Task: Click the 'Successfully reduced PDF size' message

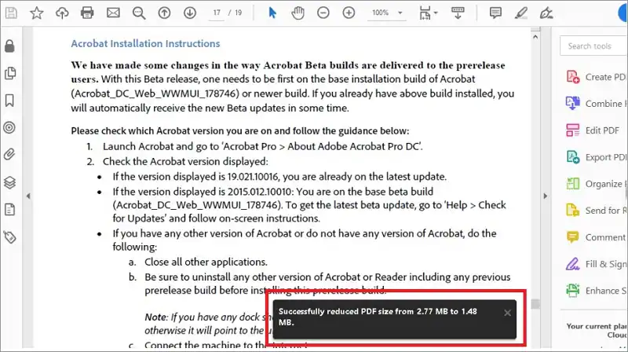Action: pyautogui.click(x=378, y=317)
